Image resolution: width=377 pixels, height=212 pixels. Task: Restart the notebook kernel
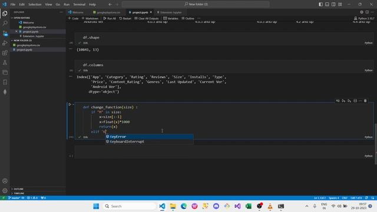coord(125,18)
